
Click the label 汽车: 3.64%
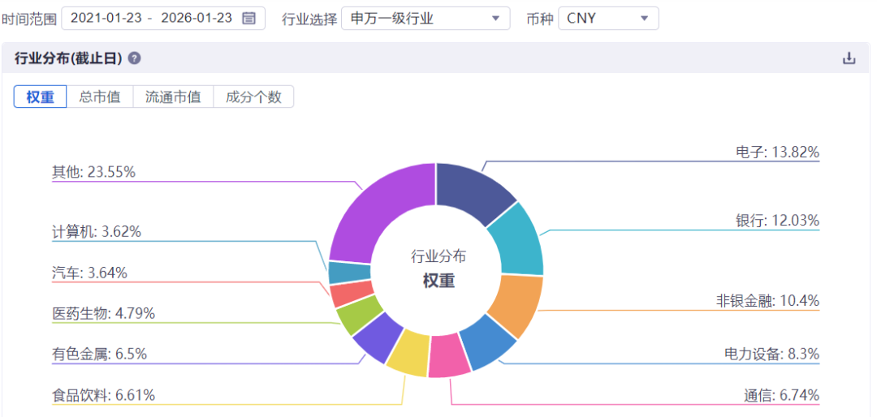tap(89, 273)
